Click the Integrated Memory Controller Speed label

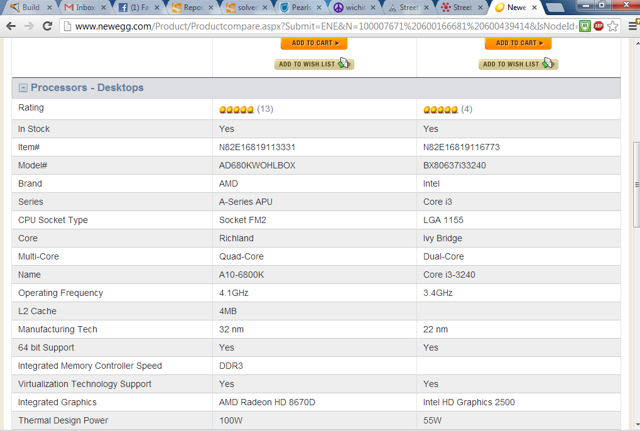pos(90,366)
